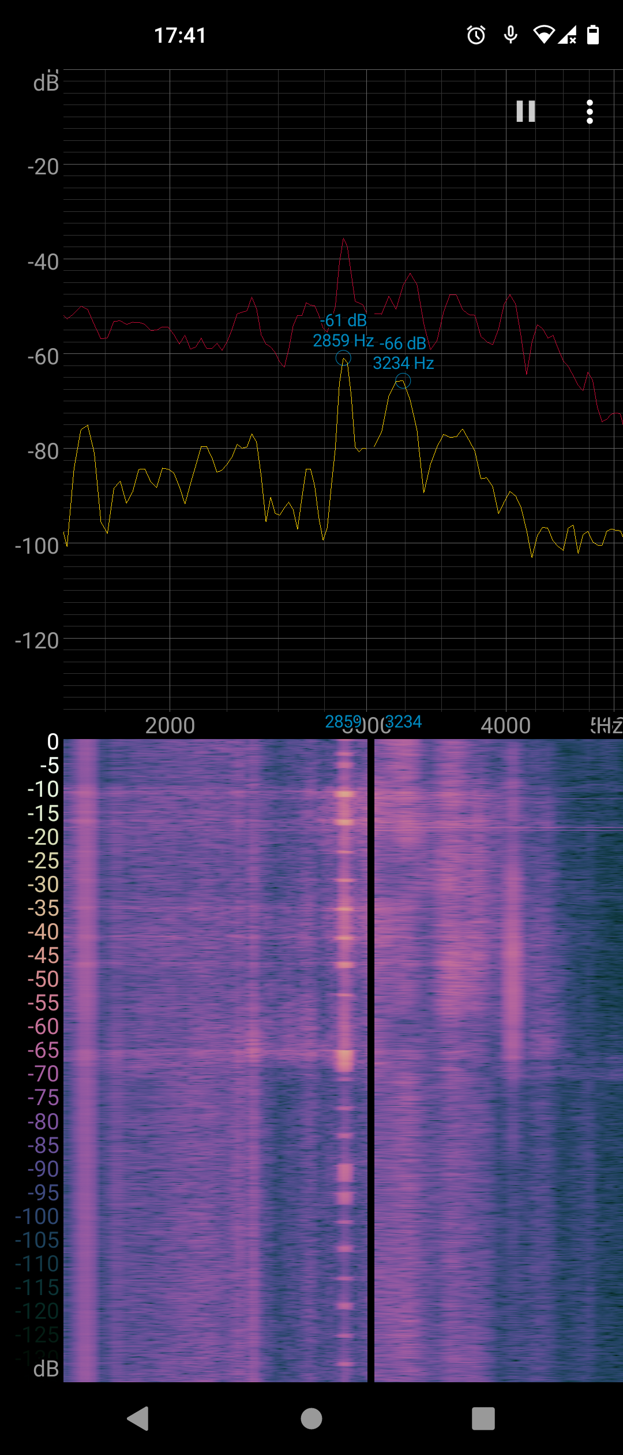The height and width of the screenshot is (1455, 623).
Task: Open recent apps with square button
Action: [x=483, y=1419]
